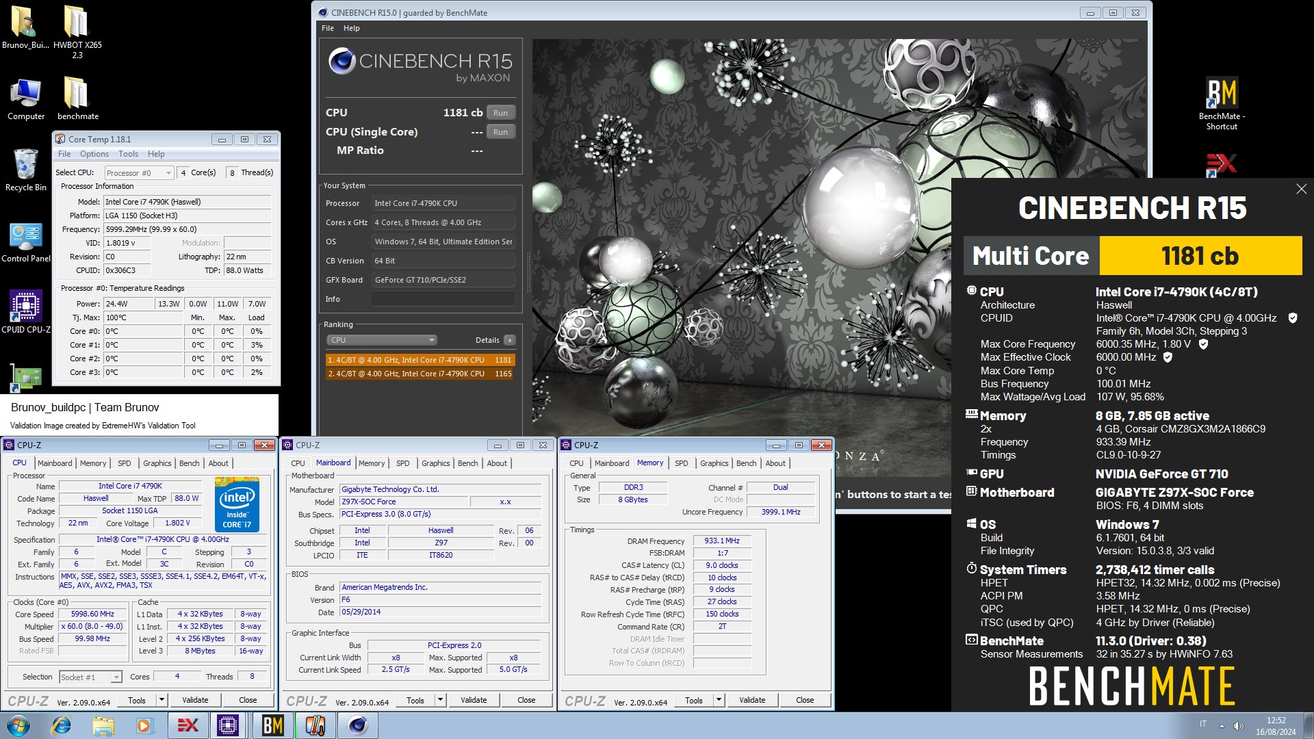
Task: Select ranking entry 2 with score 1165
Action: click(x=420, y=374)
